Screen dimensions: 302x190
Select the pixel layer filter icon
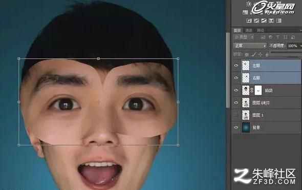coord(263,37)
